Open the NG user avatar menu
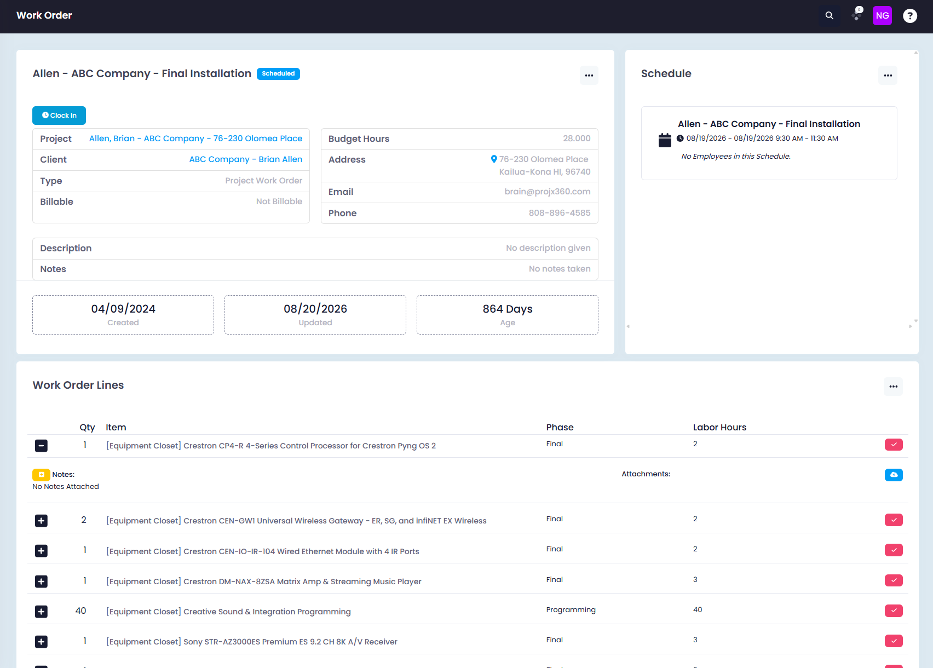 point(882,16)
